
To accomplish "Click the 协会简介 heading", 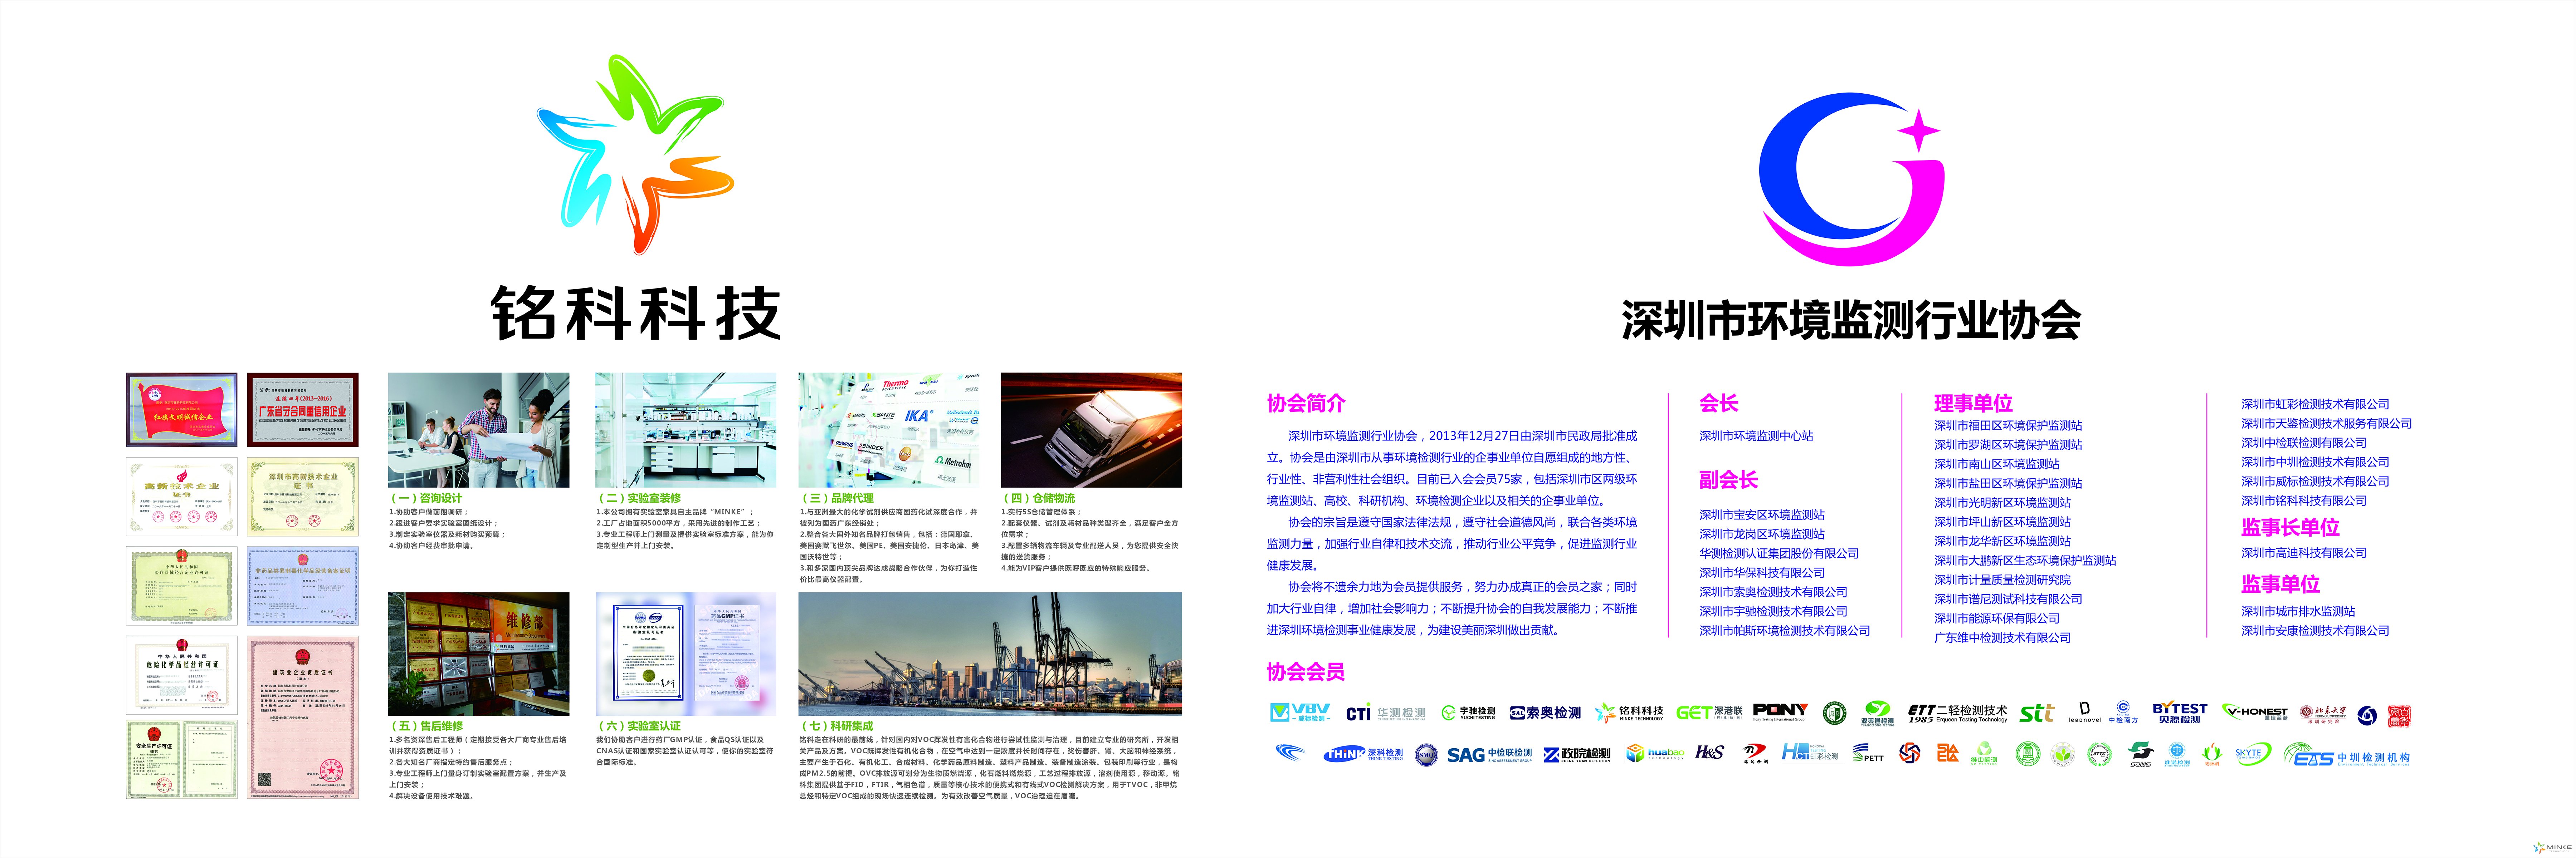I will click(x=1305, y=404).
